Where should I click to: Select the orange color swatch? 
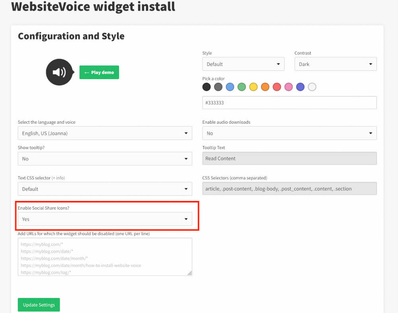(x=265, y=87)
